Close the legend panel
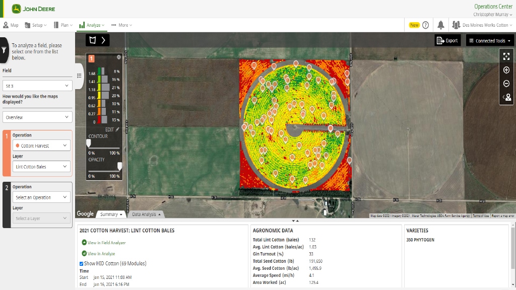The image size is (516, 290). (x=119, y=57)
